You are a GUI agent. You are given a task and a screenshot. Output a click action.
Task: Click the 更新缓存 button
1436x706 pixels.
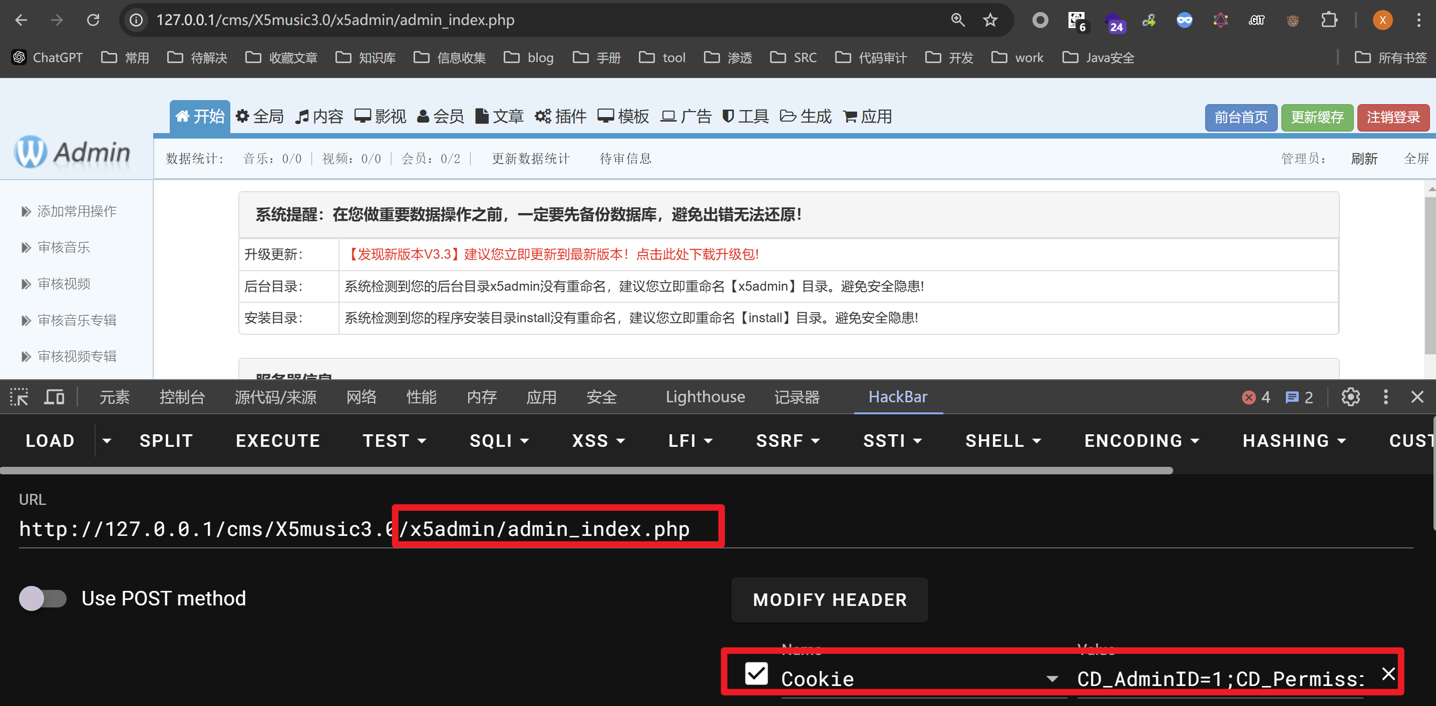(x=1317, y=118)
